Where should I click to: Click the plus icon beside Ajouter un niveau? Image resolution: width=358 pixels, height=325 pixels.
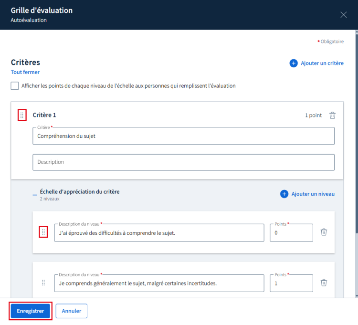[284, 194]
